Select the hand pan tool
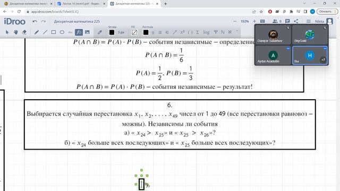Viewport: 340px width, 191px height. (16, 32)
